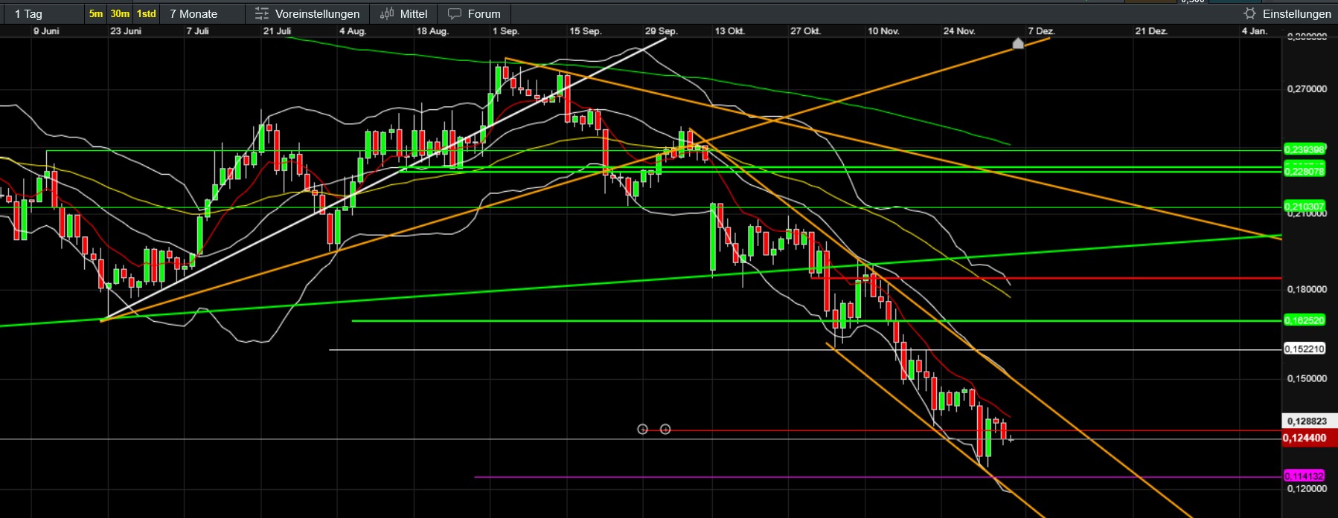This screenshot has height=518, width=1338.
Task: Open the Forum speech bubble
Action: tap(474, 13)
